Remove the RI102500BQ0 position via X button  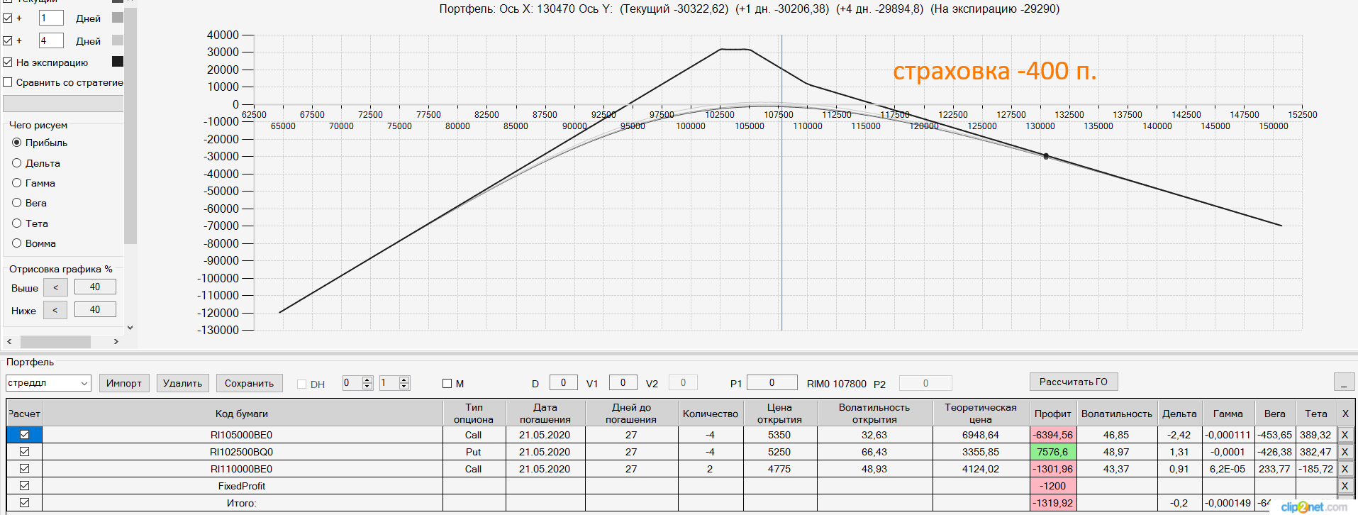(1345, 452)
